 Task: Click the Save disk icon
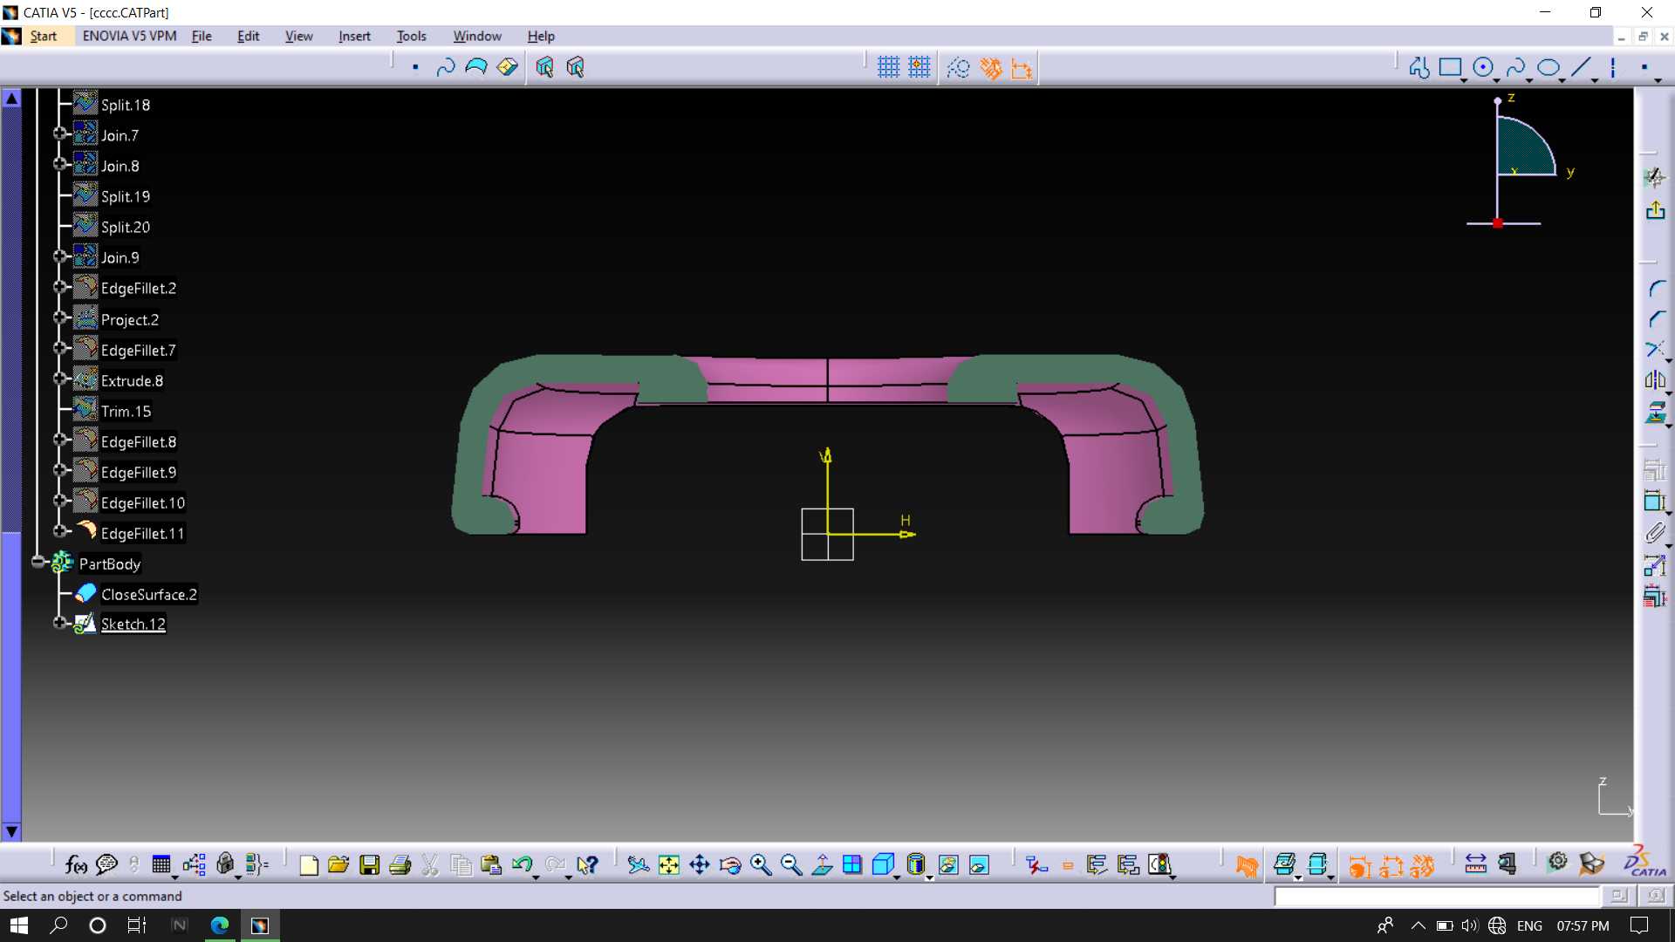[x=370, y=864]
